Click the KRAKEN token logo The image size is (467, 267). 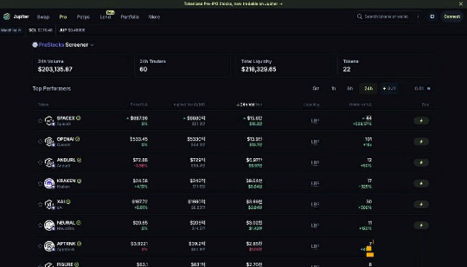pyautogui.click(x=49, y=183)
